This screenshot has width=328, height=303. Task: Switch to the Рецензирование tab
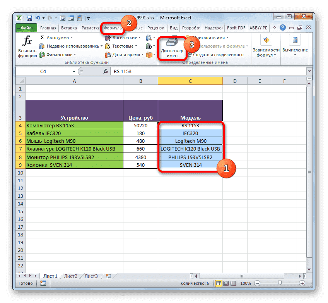(156, 28)
